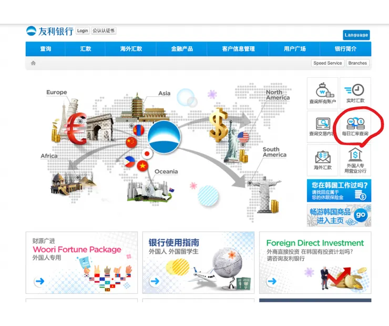Click the China flag marker

131,142
